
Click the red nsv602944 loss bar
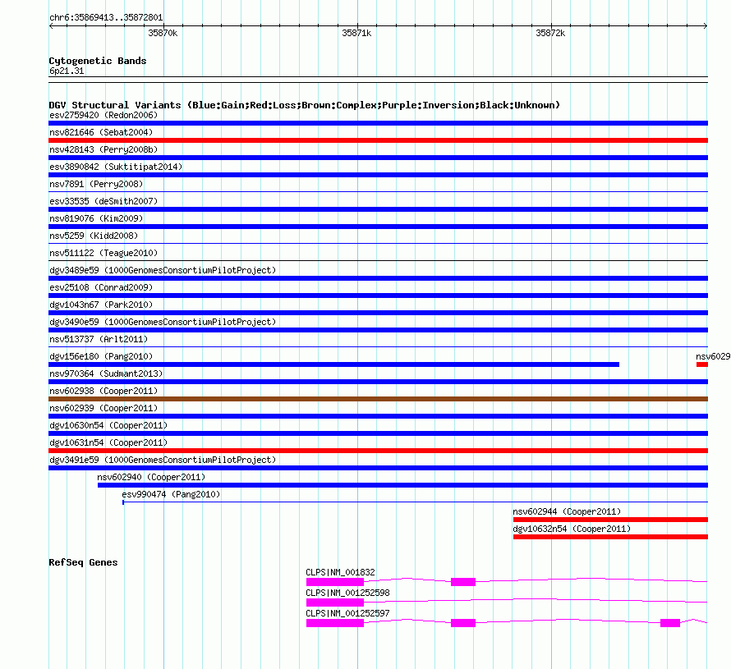pos(611,520)
